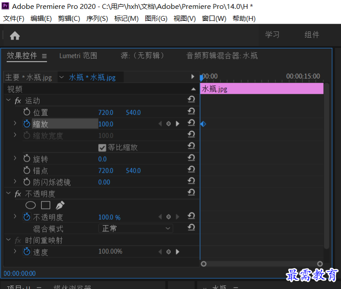
Task: Collapse the 运动 effect group
Action: (x=8, y=100)
